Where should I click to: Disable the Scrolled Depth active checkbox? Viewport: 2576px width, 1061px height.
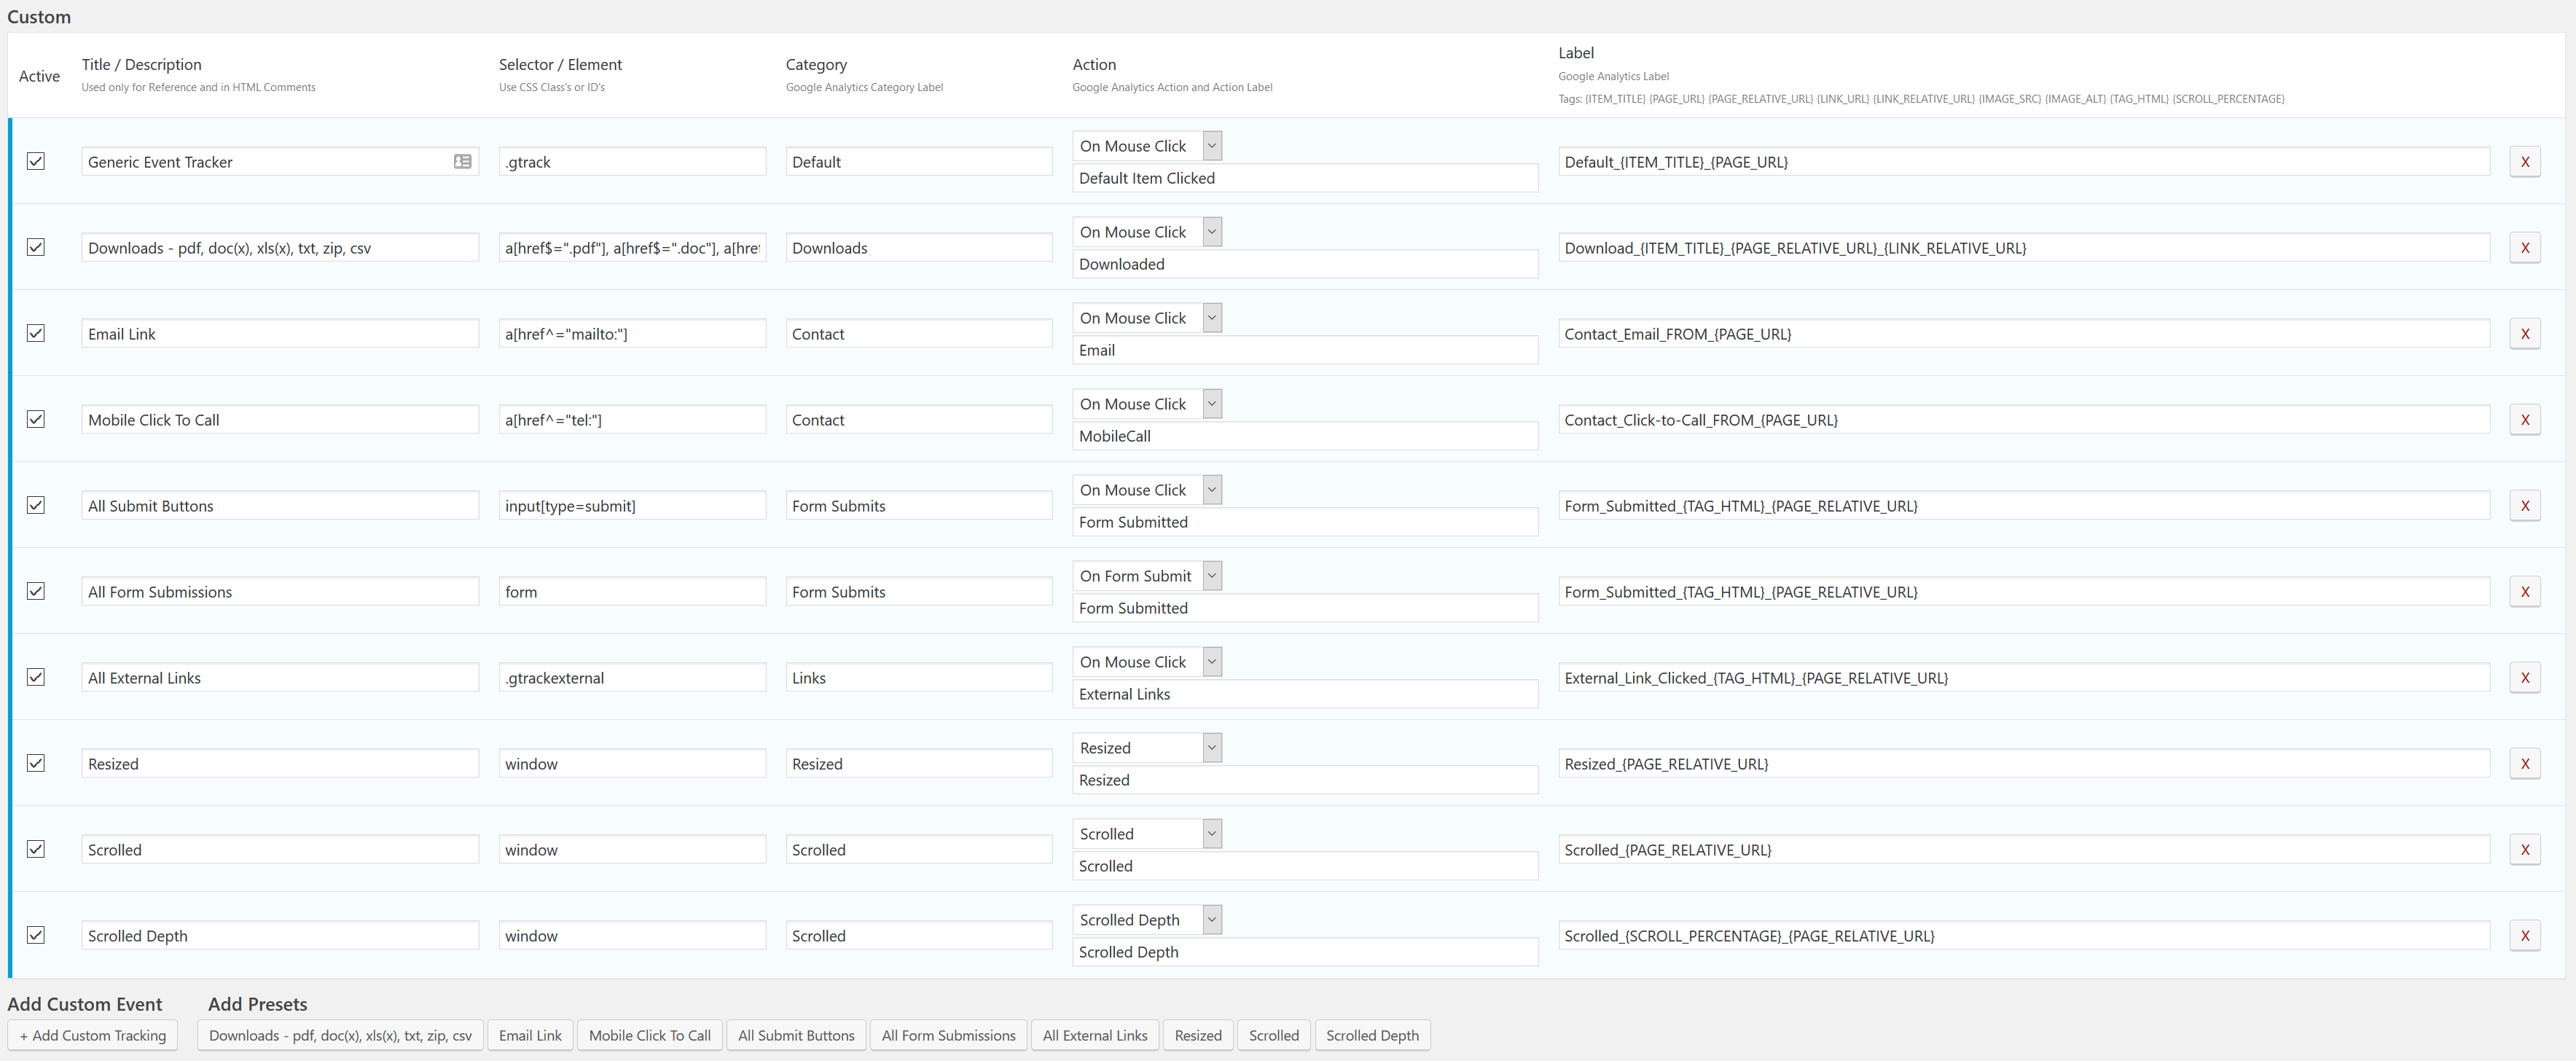(36, 935)
